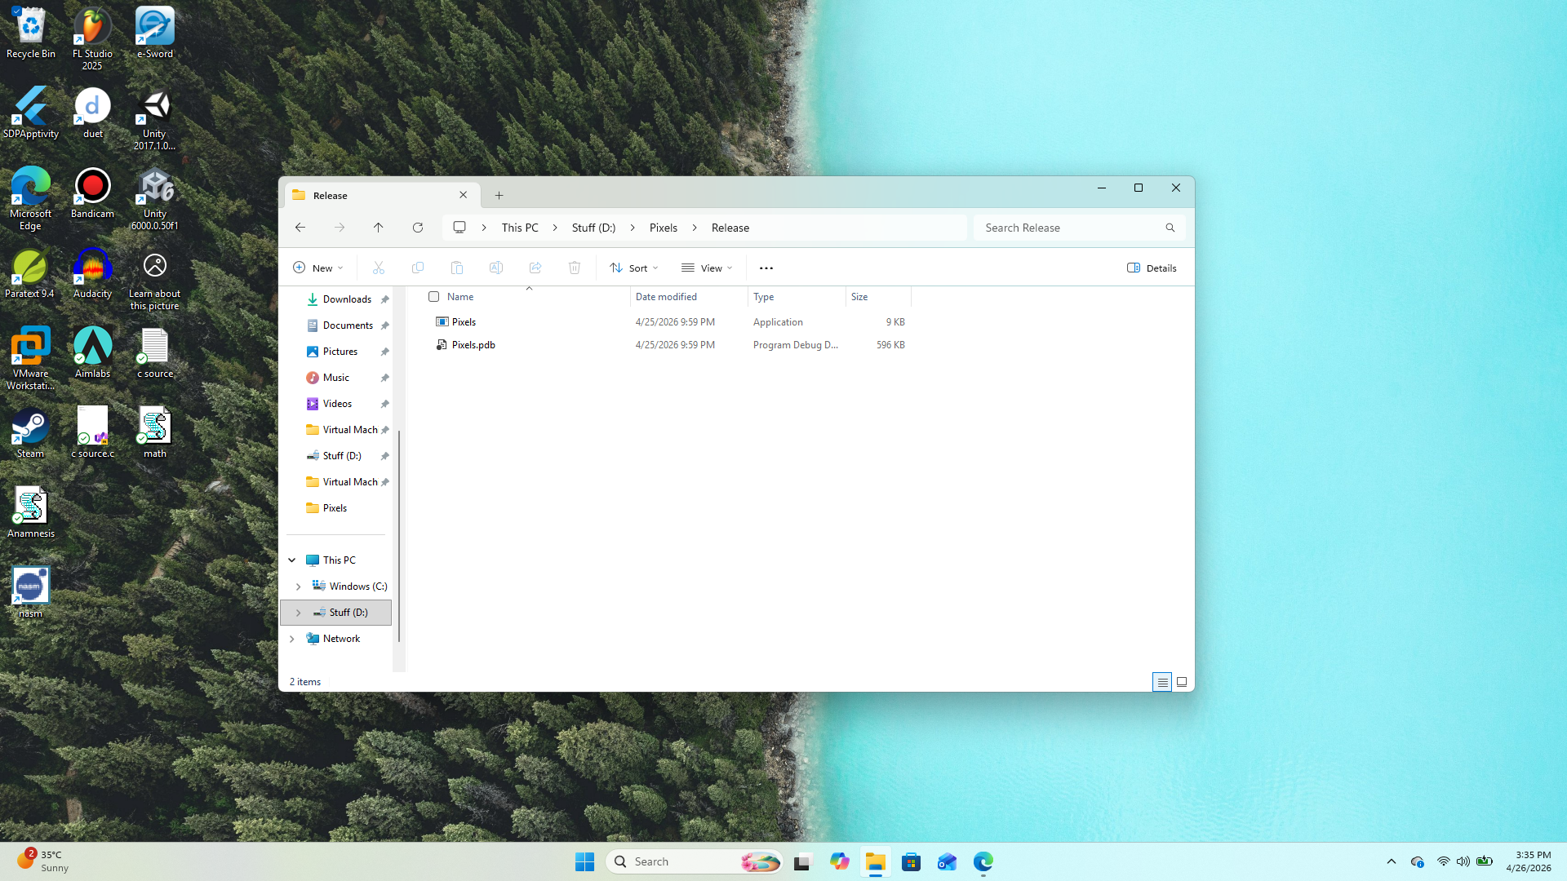Add a new tab with plus icon

tap(499, 196)
